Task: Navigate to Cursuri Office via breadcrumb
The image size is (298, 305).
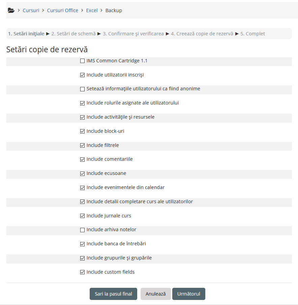Action: coord(62,10)
